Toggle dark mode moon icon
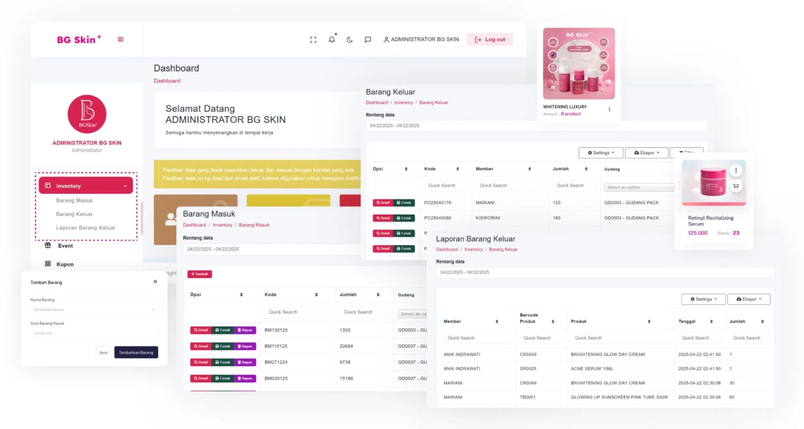Screen dimensions: 804x429 pos(350,40)
